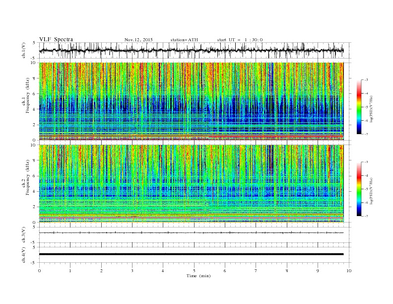Screen dimensions: 393x304
Task: Click time axis tick label "5"
Action: [194, 271]
